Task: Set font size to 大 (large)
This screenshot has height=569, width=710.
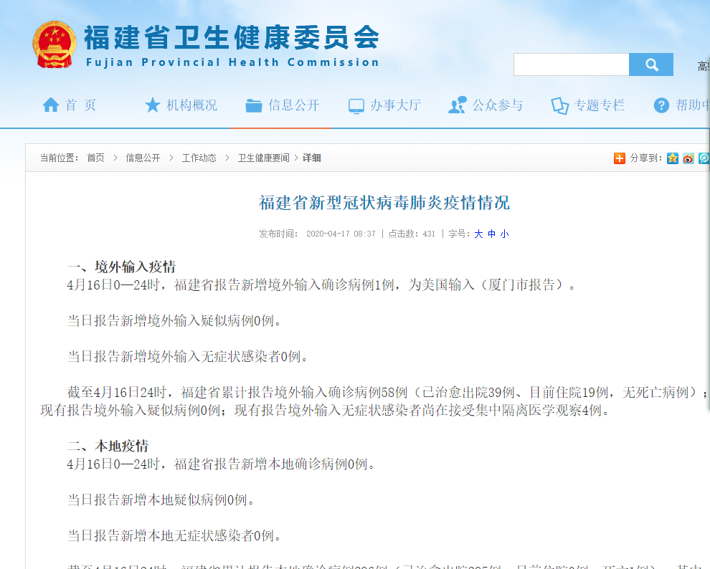Action: [x=478, y=234]
